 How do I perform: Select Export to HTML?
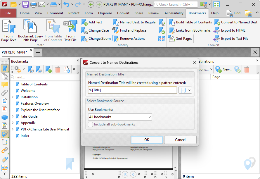coord(230,30)
